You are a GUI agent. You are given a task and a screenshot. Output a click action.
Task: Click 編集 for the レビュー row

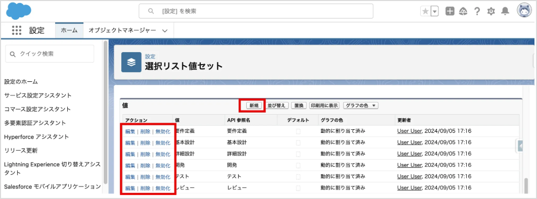point(130,188)
